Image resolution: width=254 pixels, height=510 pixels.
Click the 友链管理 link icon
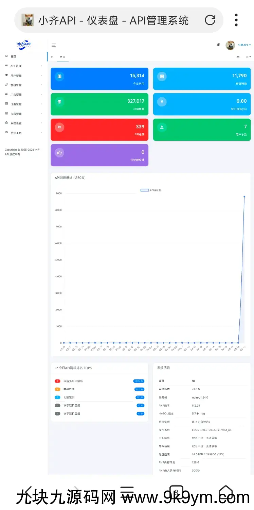pos(6,85)
